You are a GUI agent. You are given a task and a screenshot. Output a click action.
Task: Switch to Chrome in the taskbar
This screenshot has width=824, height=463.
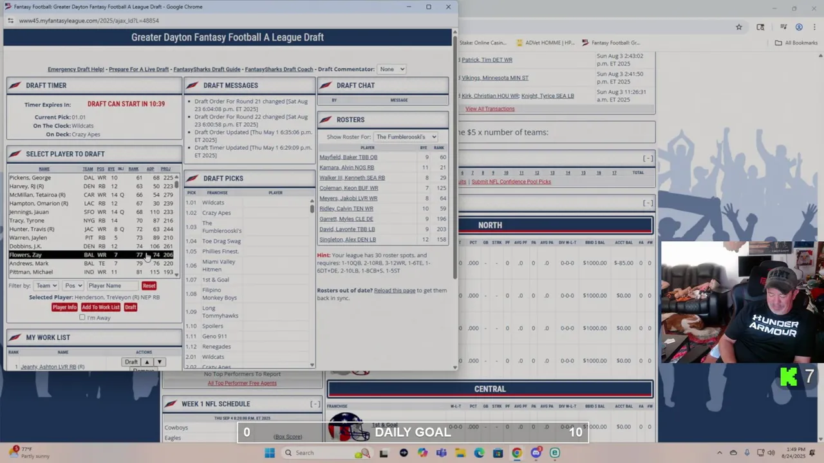point(516,453)
